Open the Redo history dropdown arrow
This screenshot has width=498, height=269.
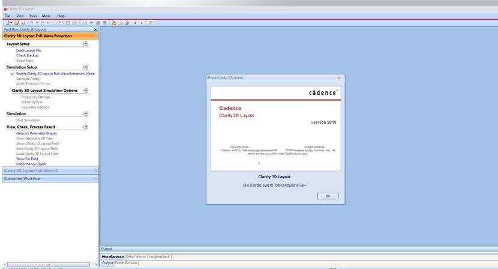[x=48, y=23]
